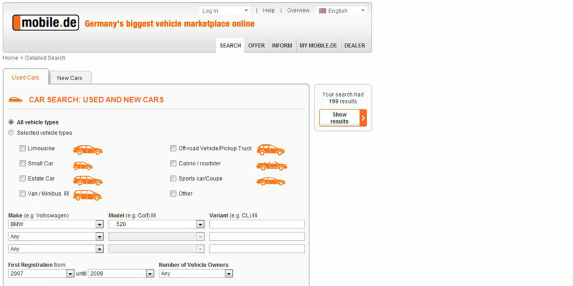This screenshot has height=286, width=573.
Task: Go to Home in the breadcrumb
Action: 10,58
